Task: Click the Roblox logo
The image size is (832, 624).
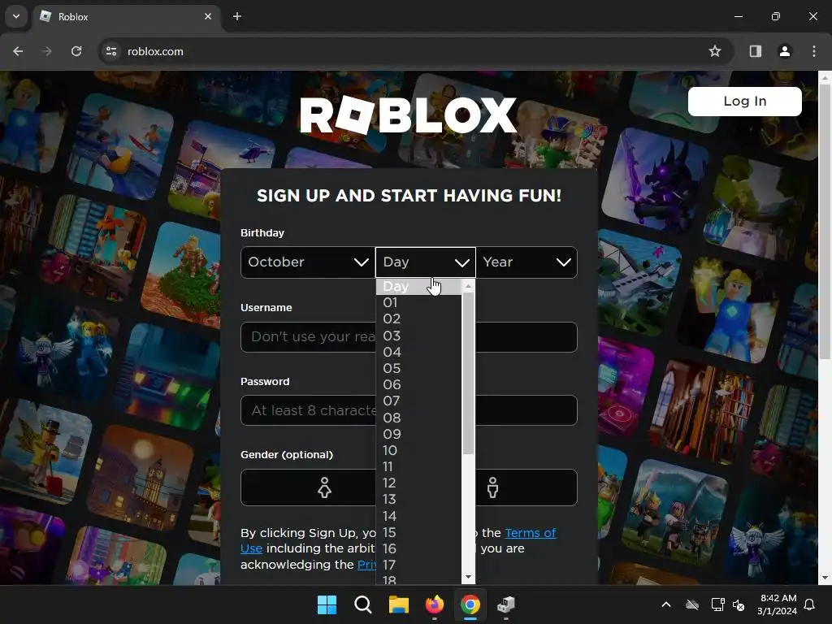Action: (x=408, y=115)
